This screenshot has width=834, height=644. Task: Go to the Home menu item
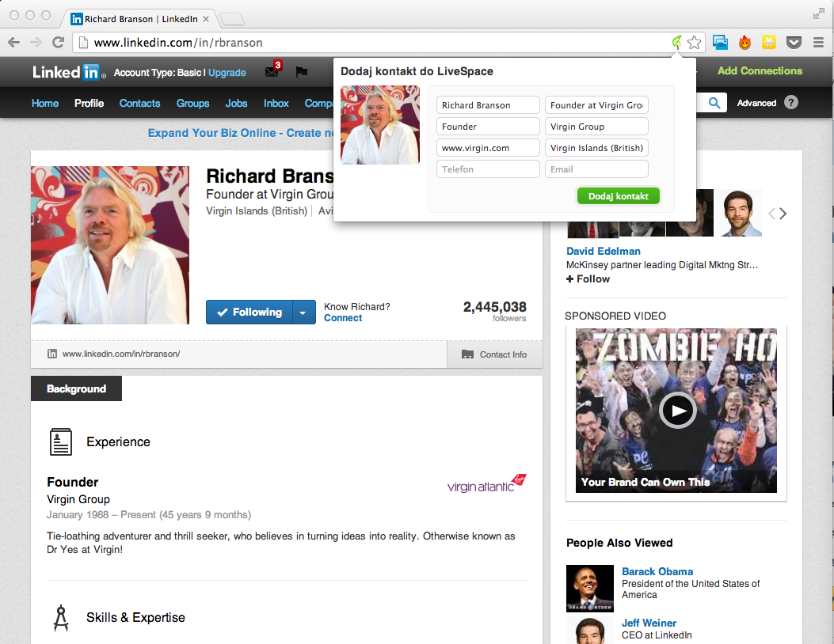(45, 103)
